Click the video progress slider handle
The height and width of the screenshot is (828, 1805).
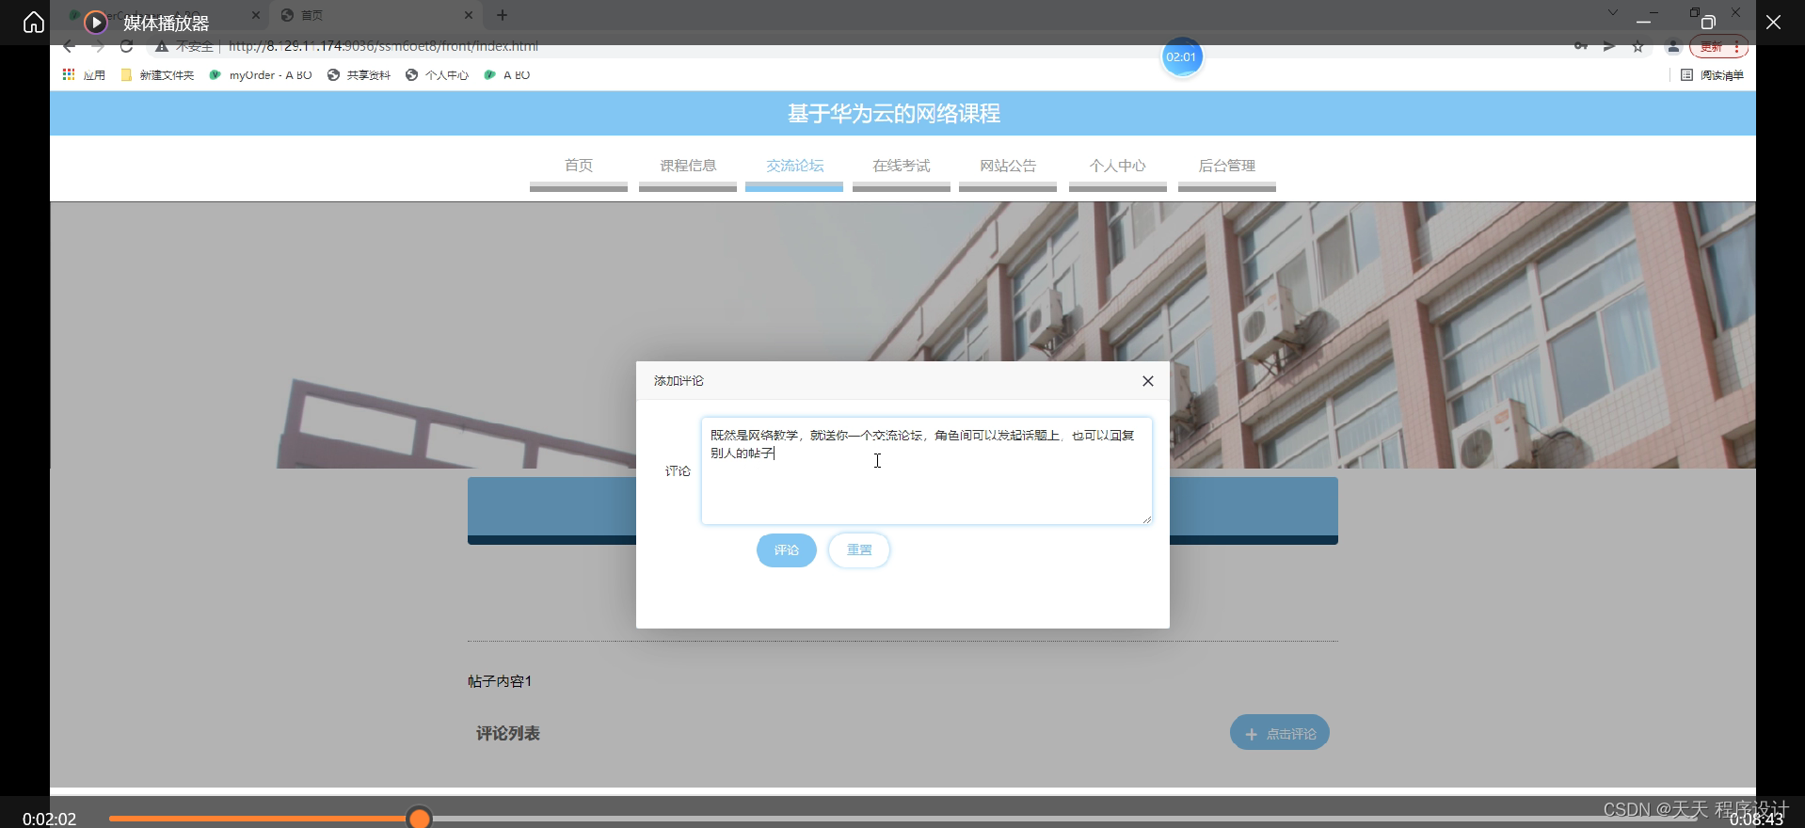pyautogui.click(x=420, y=819)
